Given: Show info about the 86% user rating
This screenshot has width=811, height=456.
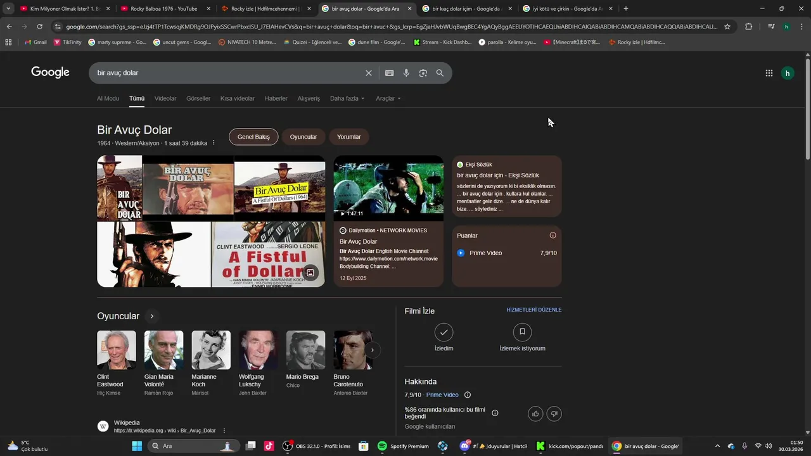Looking at the screenshot, I should 495,413.
